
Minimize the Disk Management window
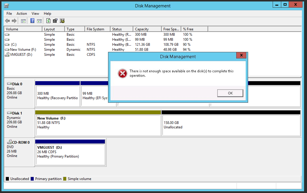point(277,5)
